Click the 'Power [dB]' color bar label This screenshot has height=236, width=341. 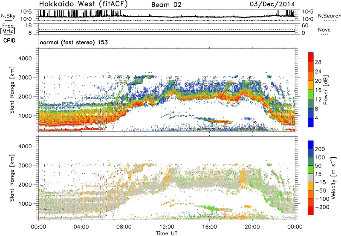tap(326, 90)
